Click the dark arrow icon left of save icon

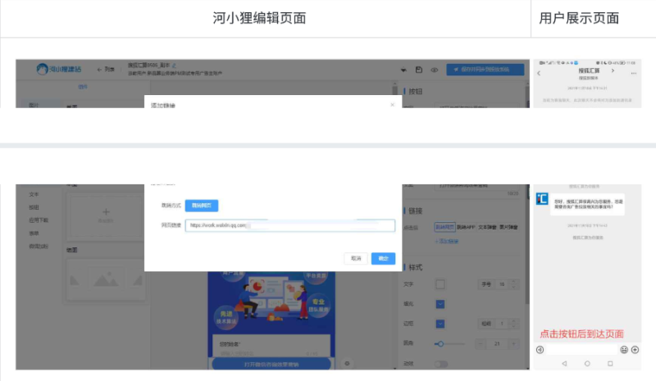tap(403, 70)
